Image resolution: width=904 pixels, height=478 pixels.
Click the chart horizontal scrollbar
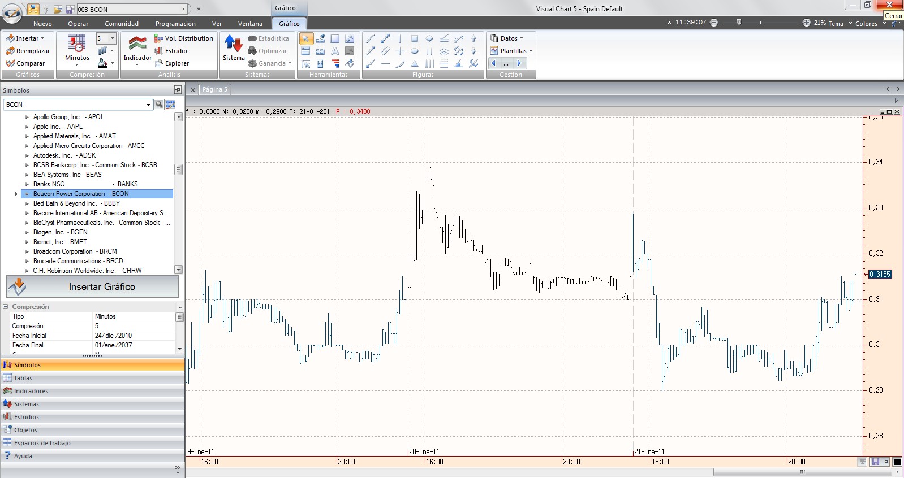(x=803, y=472)
